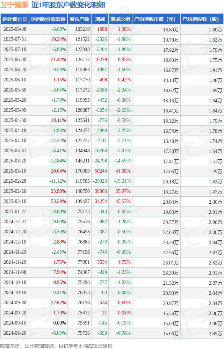The height and width of the screenshot is (349, 224).
Task: Click the 卫宁健康 title text
Action: coord(14,5)
